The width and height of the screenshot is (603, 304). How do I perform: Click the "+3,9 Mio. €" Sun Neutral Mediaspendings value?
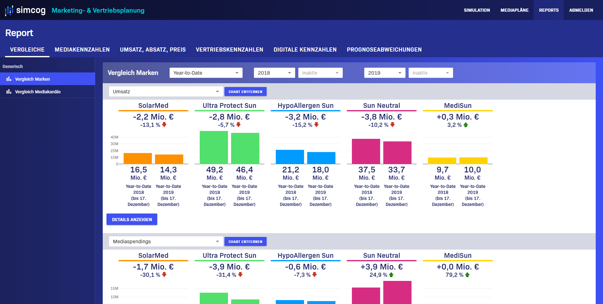click(x=382, y=267)
